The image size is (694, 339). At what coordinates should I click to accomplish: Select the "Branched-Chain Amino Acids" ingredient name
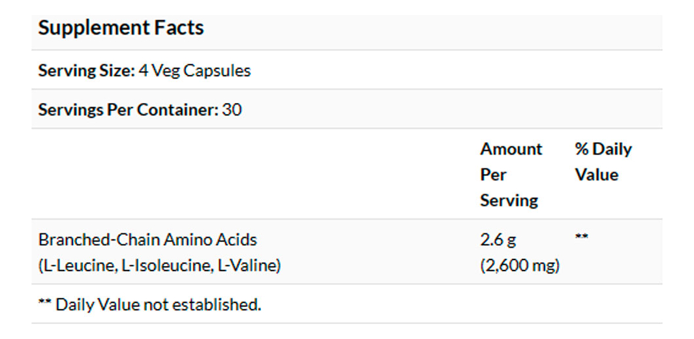[x=147, y=239]
